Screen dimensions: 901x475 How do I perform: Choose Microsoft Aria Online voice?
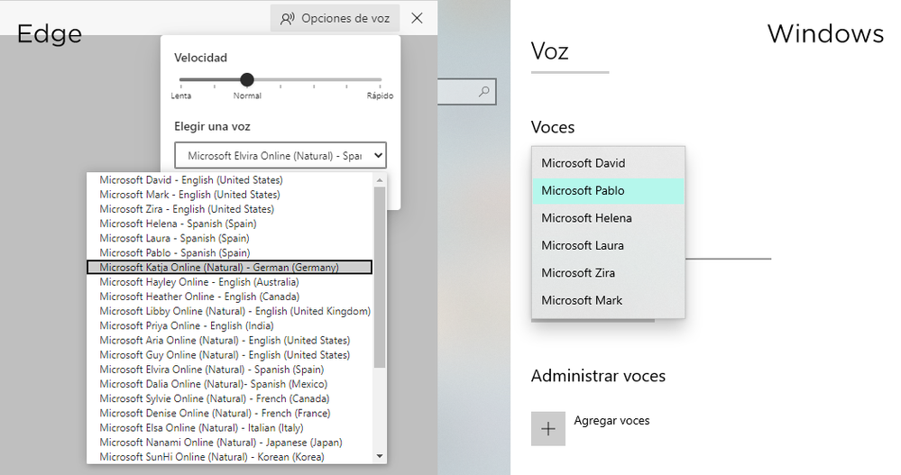(230, 341)
